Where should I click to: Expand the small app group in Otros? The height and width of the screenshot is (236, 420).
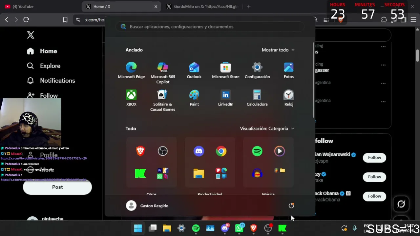point(163,173)
